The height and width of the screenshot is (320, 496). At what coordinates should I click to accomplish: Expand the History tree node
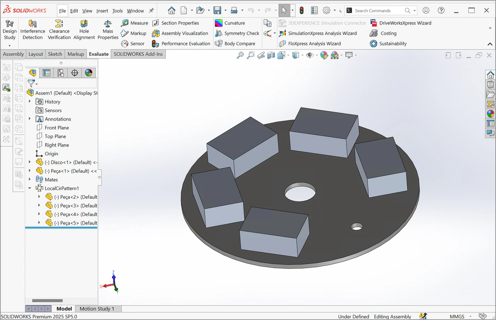(x=30, y=101)
